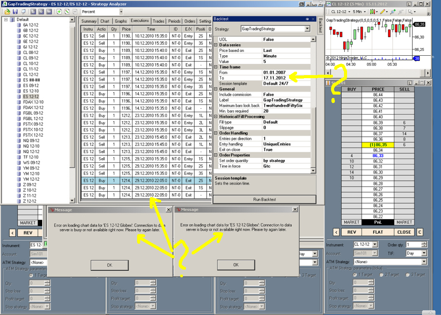Click the highlighted (1) 86,35 price cell
Screen dimensions: 441x315
(378, 145)
